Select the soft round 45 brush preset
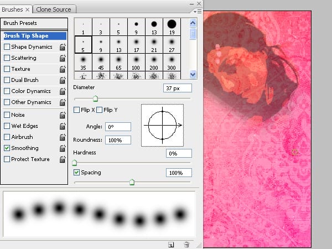The height and width of the screenshot is (249, 332). (x=101, y=63)
